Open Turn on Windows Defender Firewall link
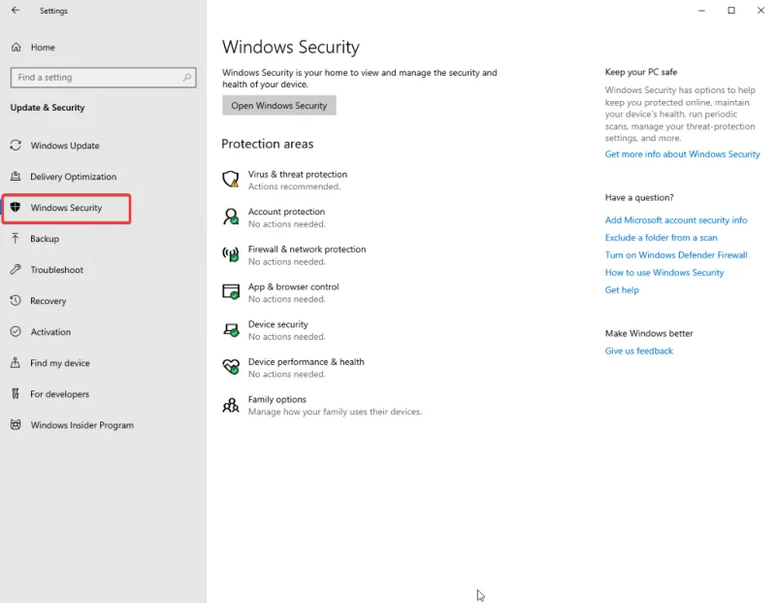The image size is (776, 603). [675, 254]
